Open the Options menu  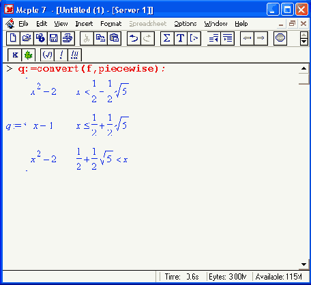186,24
